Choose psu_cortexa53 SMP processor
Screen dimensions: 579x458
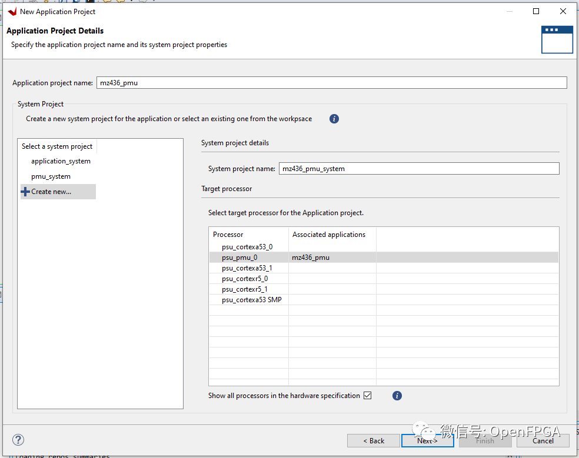(x=252, y=300)
